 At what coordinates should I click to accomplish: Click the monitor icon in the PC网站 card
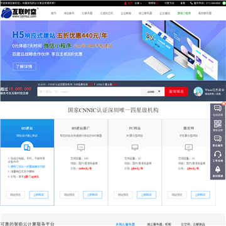(135, 148)
